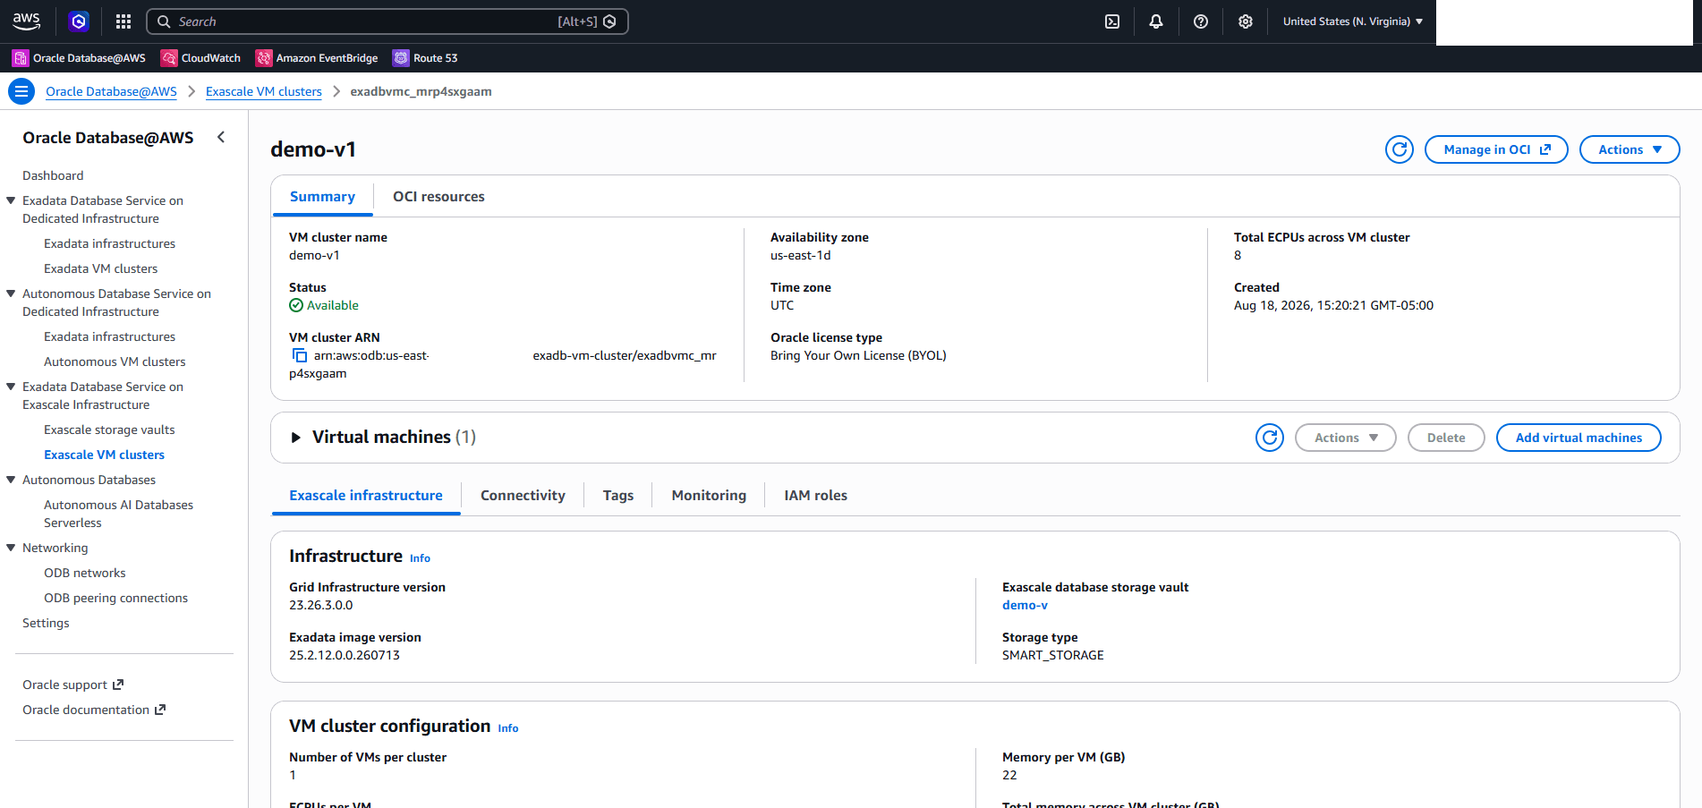Focus the AWS console search field
Screen dimensions: 1702x808
tap(387, 21)
